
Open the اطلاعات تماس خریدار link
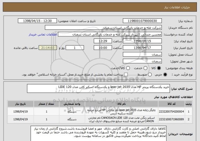(43, 35)
